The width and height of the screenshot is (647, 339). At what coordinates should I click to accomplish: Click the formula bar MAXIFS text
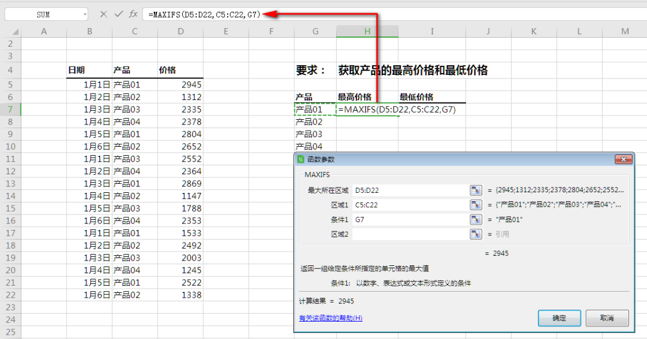205,14
